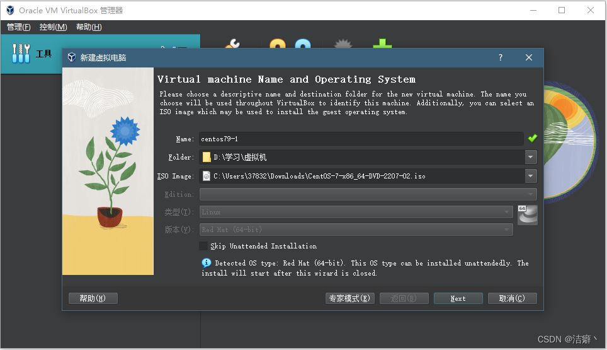Close the 新建虚拟电脑 dialog
The width and height of the screenshot is (607, 350).
[529, 58]
